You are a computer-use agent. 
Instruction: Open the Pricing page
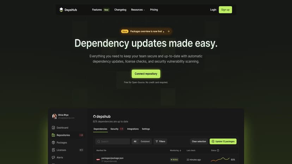pos(154,10)
